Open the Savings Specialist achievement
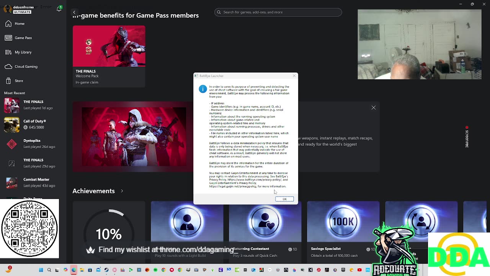 [343, 232]
